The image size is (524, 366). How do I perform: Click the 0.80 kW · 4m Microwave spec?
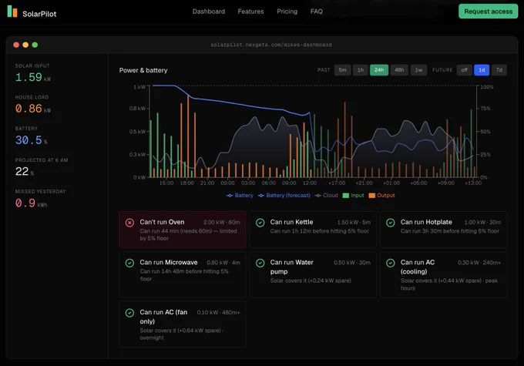223,263
